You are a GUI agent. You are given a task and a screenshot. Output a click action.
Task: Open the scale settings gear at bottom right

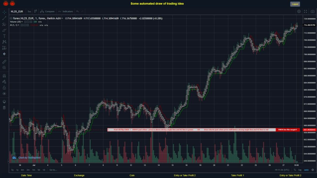tap(313, 170)
